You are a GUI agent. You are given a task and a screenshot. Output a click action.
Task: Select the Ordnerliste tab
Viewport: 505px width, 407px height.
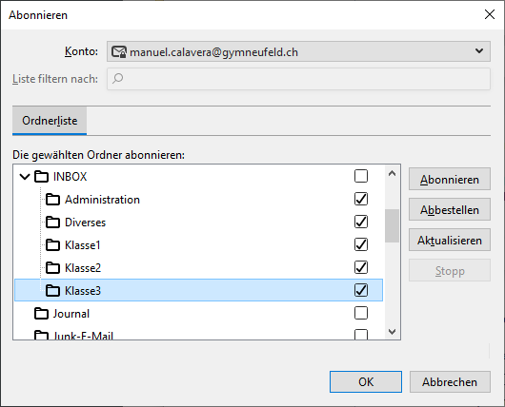tap(50, 121)
